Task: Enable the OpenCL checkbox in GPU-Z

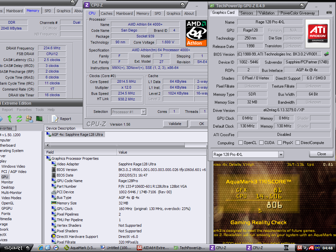Action: coord(241,142)
